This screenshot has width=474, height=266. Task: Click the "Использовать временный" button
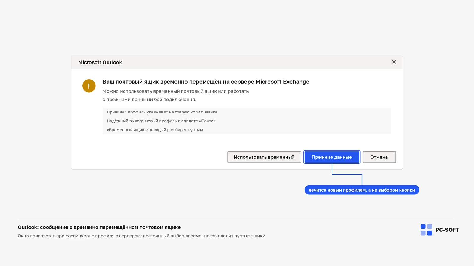pyautogui.click(x=264, y=157)
